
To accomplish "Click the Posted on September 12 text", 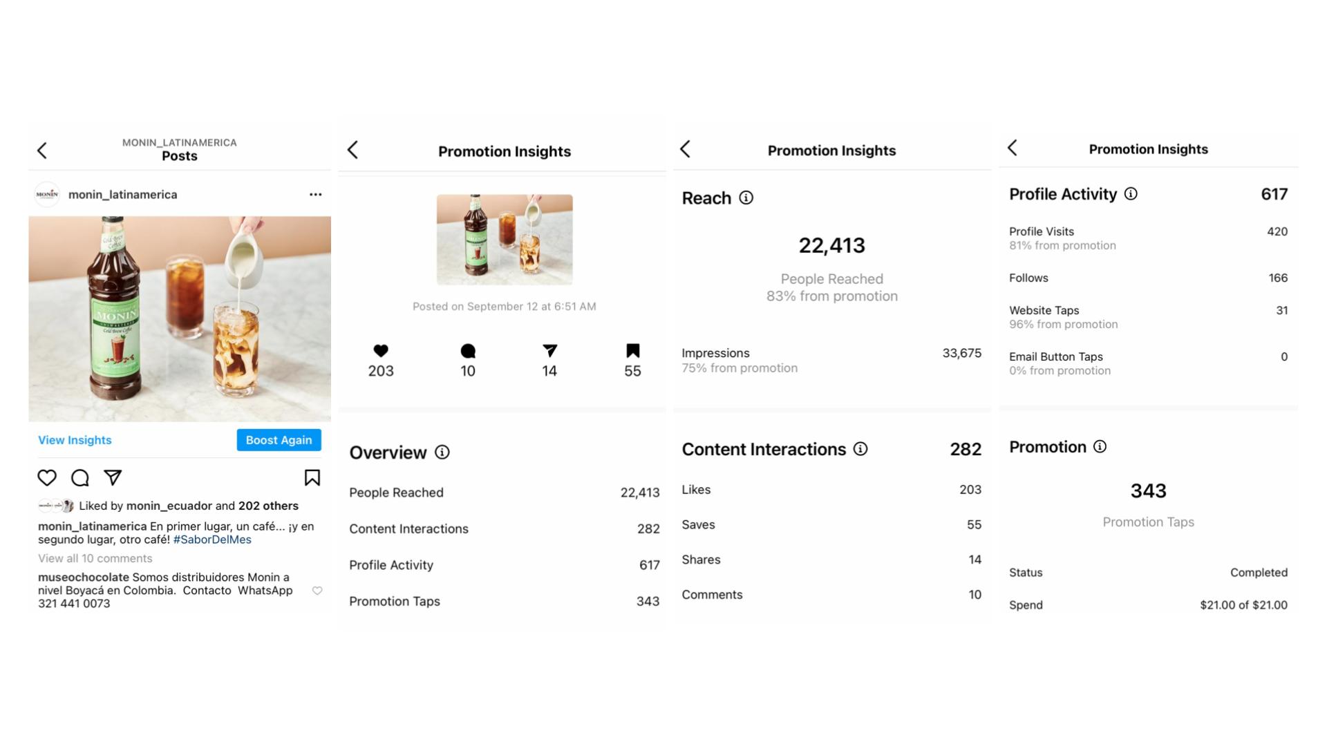I will tap(504, 307).
